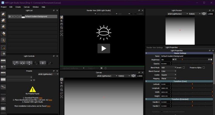Float the Light List panel
The image size is (215, 115).
54,10
